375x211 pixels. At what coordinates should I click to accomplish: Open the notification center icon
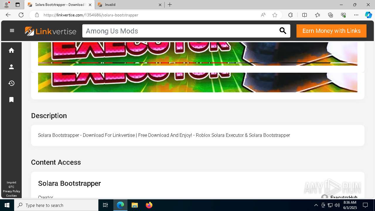pos(365,205)
